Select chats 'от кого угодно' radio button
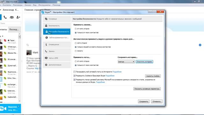Viewport: 204px width, 115px height. coord(76,61)
